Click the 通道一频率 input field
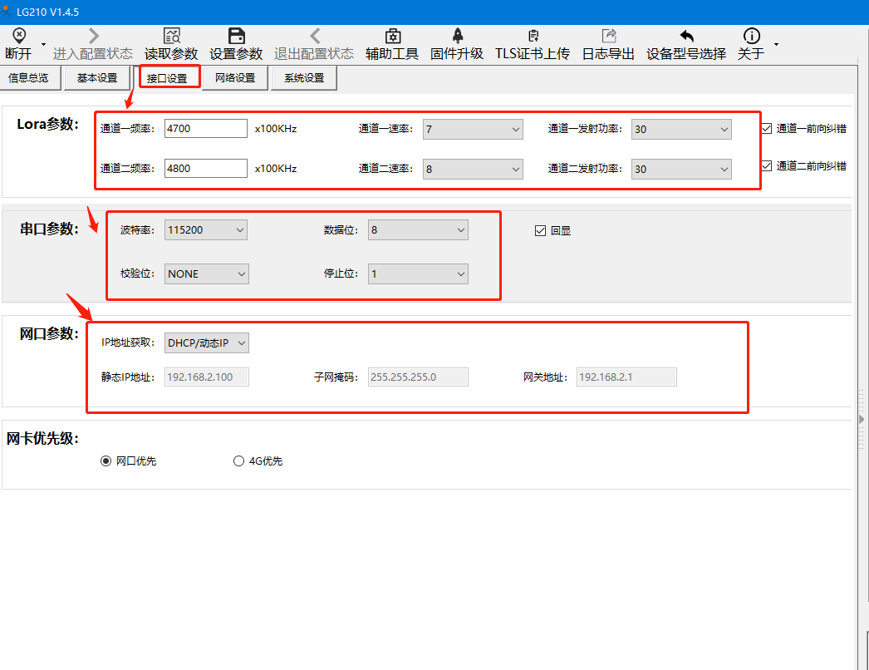Viewport: 869px width, 670px height. pyautogui.click(x=206, y=129)
